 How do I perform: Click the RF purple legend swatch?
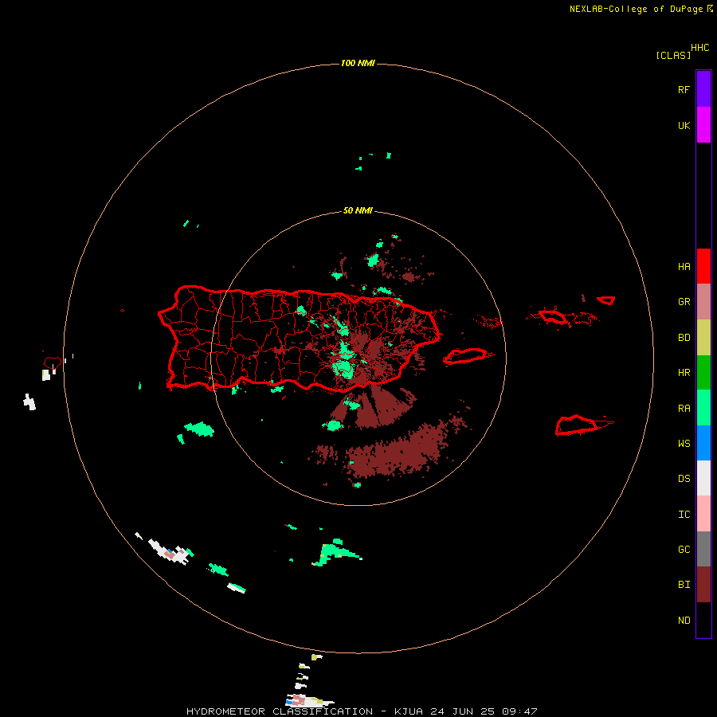click(x=703, y=89)
